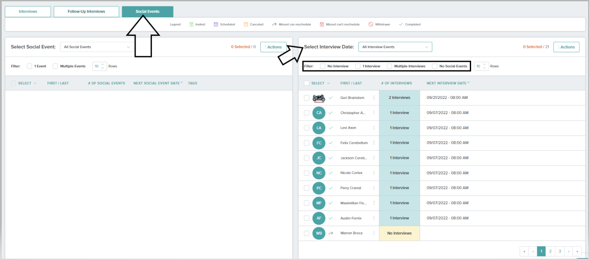Jump to first page arrow

pyautogui.click(x=523, y=251)
